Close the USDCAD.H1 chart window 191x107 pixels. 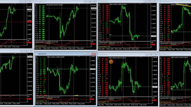coord(94,54)
